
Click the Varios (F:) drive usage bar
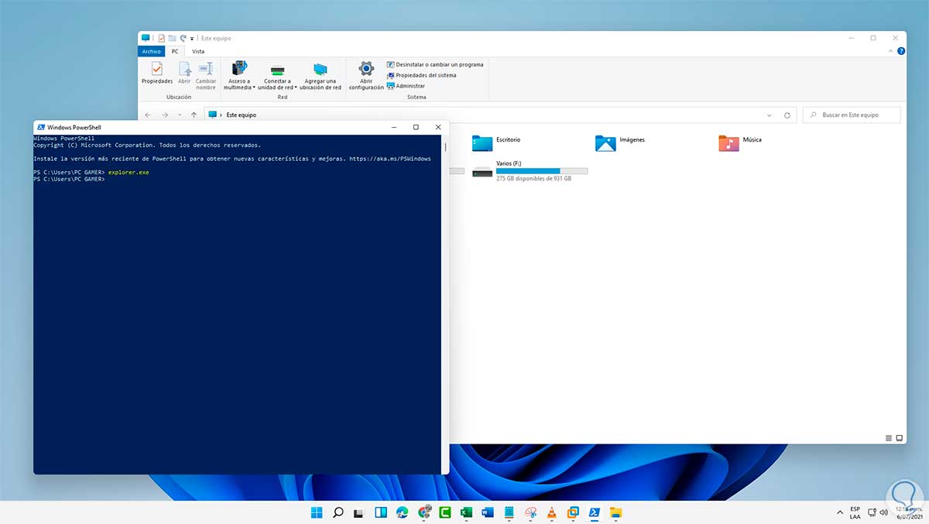click(x=542, y=170)
